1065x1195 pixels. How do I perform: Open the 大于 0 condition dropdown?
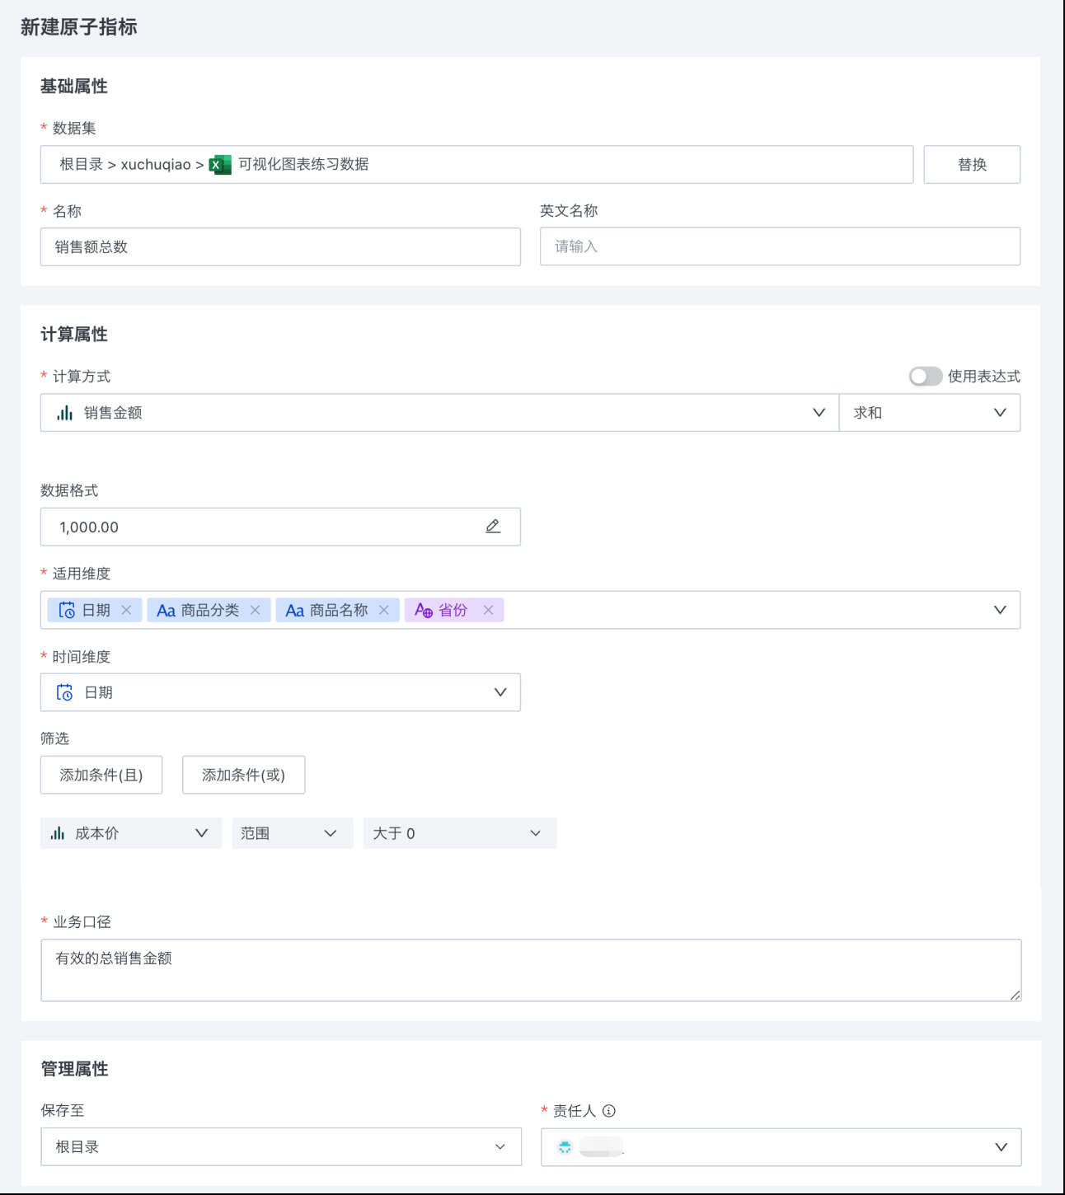(459, 833)
